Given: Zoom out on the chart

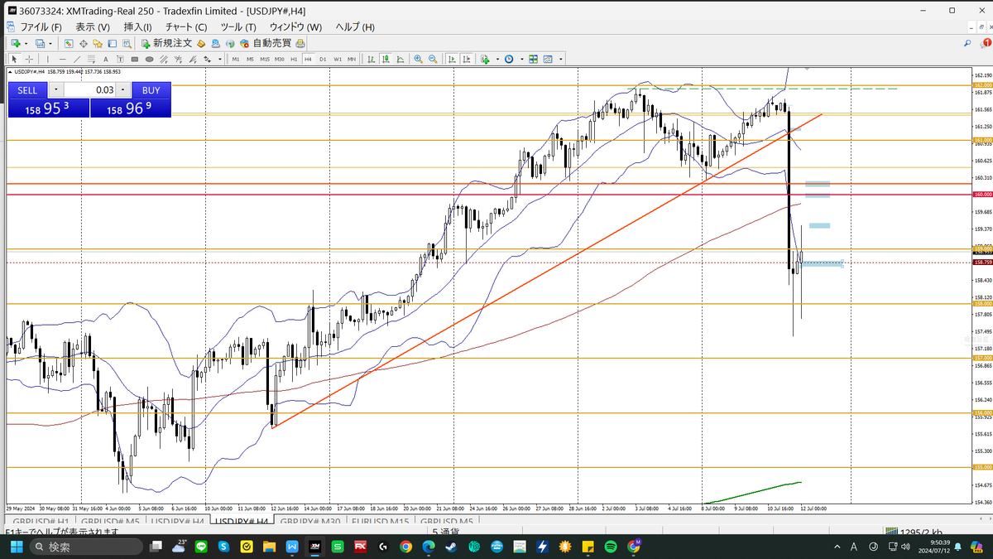Looking at the screenshot, I should (433, 59).
